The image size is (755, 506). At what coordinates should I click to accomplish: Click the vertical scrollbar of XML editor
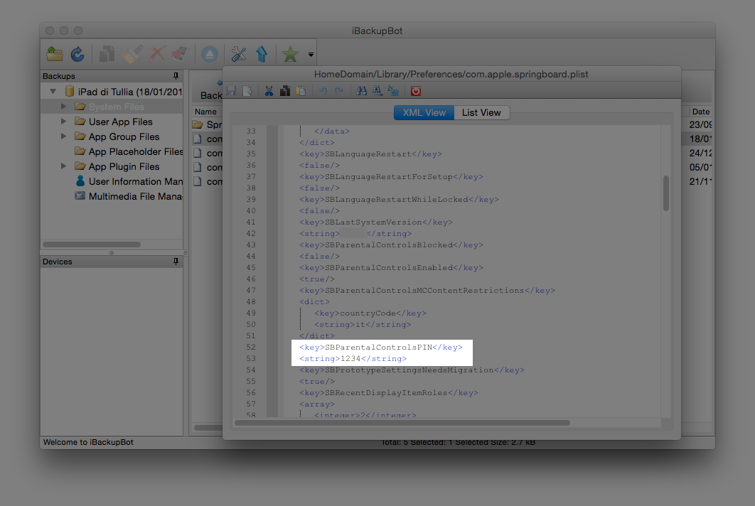pos(666,193)
